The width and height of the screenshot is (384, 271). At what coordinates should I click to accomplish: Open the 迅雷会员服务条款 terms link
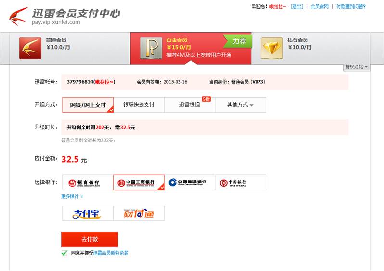tap(111, 253)
